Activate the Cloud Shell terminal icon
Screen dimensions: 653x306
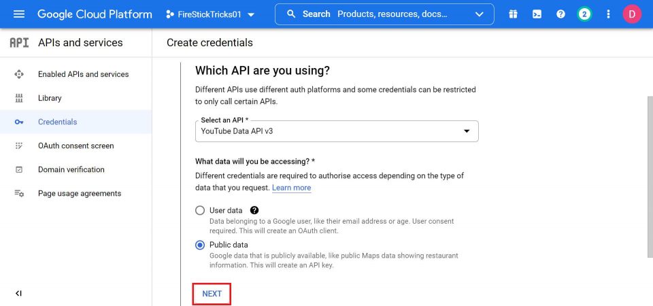click(537, 14)
